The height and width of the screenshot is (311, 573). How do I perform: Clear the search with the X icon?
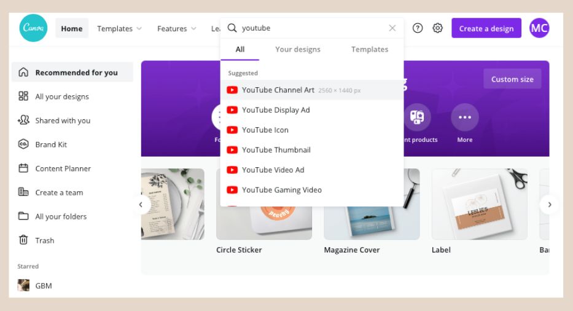pos(392,28)
